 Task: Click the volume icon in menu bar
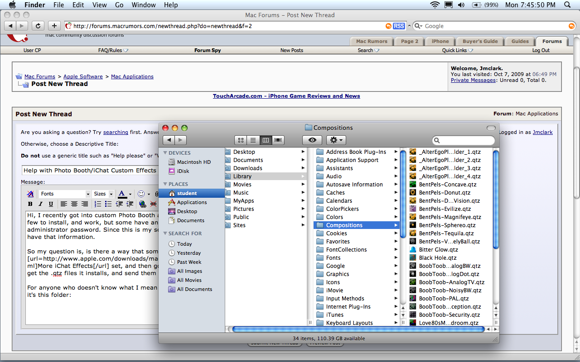[461, 5]
